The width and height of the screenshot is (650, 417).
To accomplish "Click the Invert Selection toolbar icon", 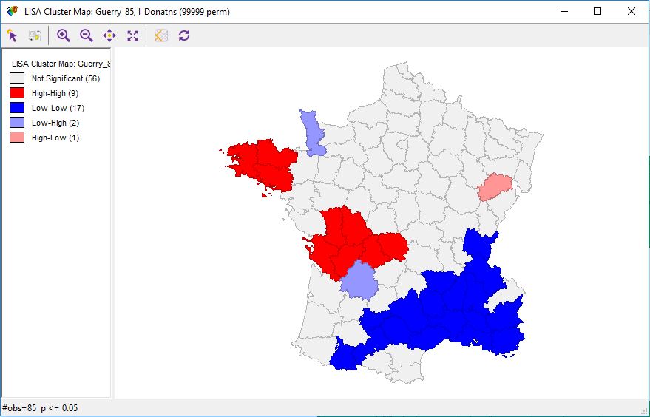I will (35, 35).
